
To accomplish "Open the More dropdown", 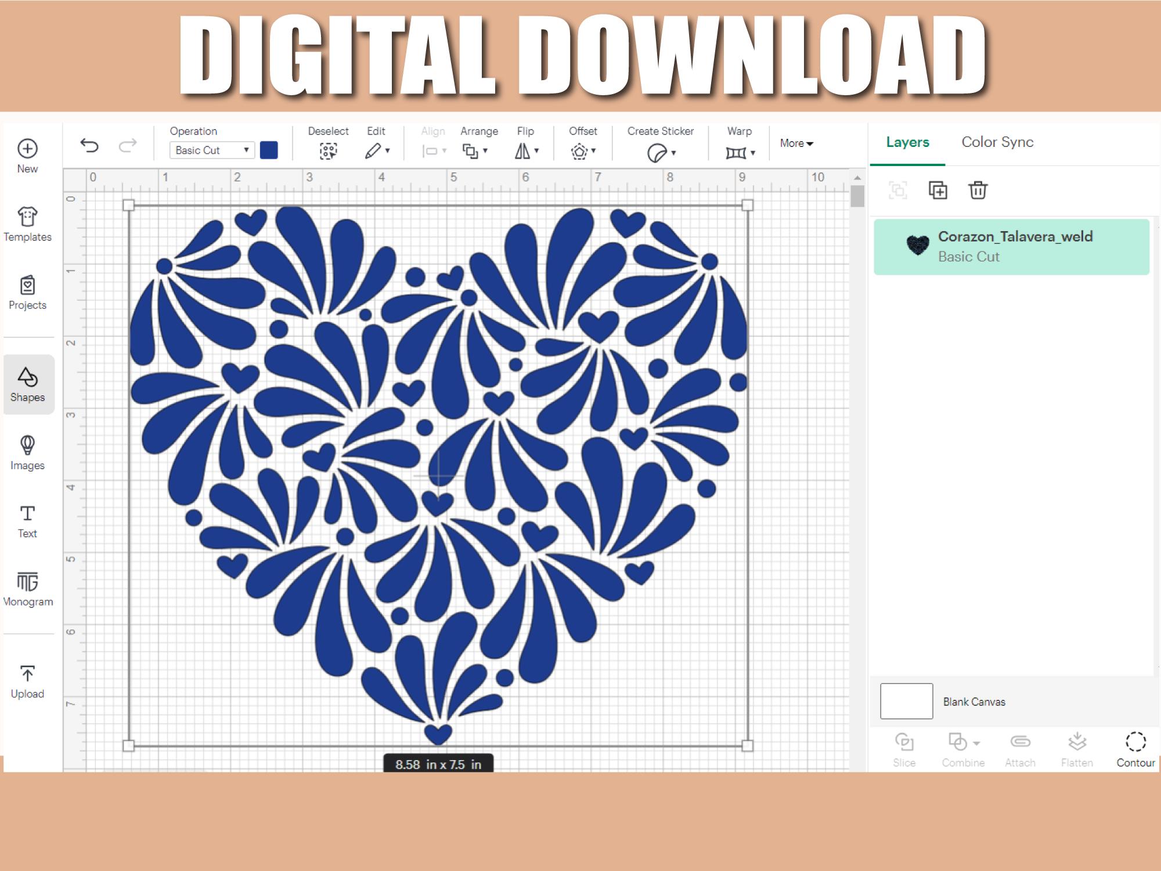I will click(x=796, y=143).
